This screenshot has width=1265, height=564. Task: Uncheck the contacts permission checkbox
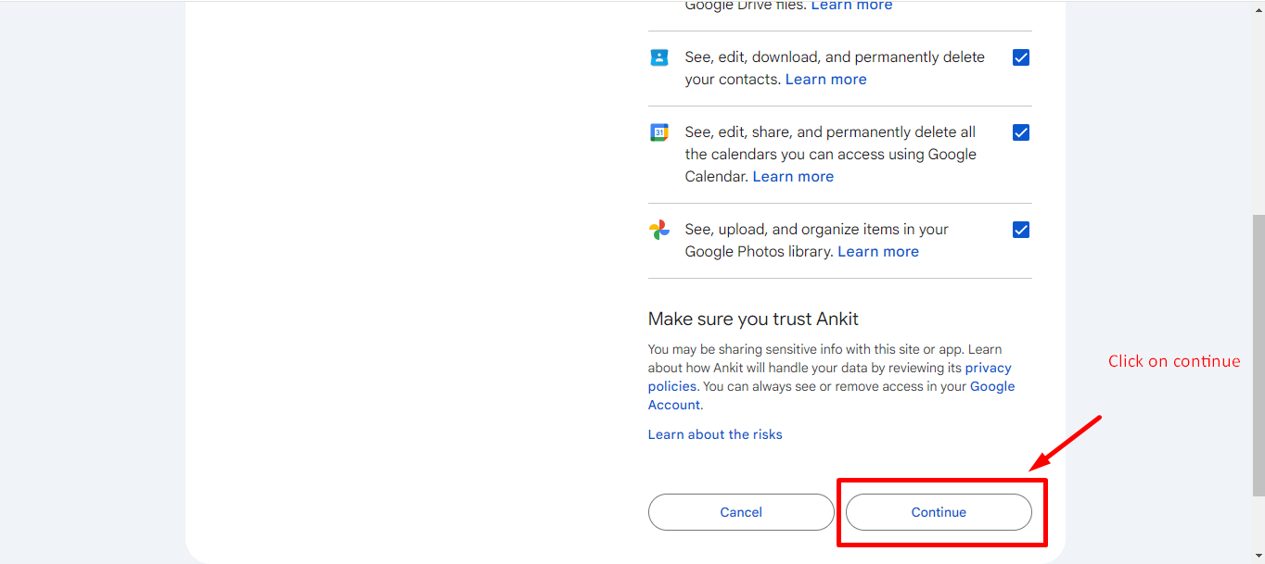[1020, 57]
